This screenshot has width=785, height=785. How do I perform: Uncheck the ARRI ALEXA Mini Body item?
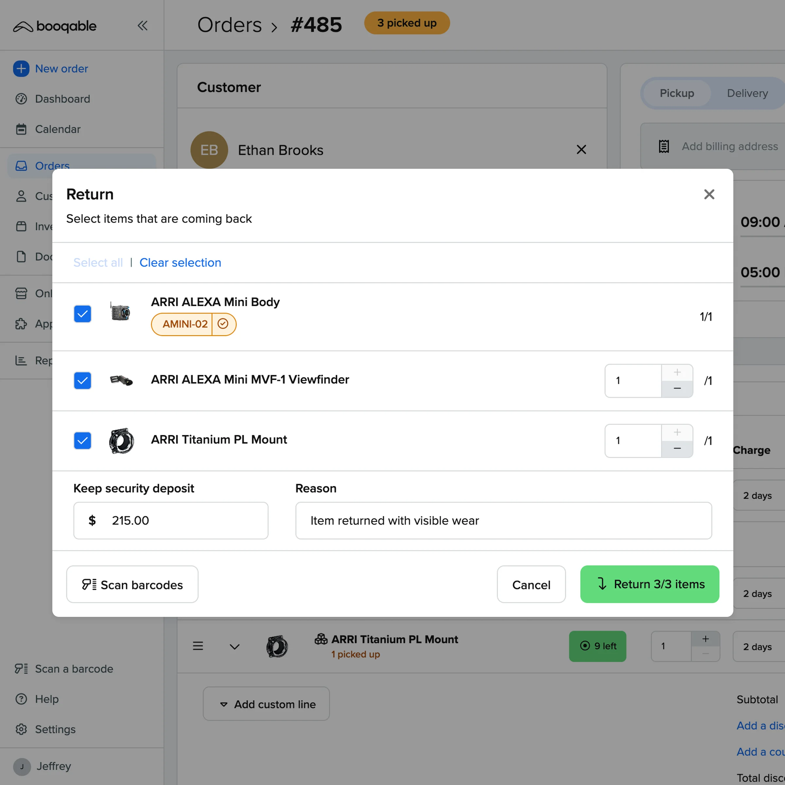click(x=82, y=314)
